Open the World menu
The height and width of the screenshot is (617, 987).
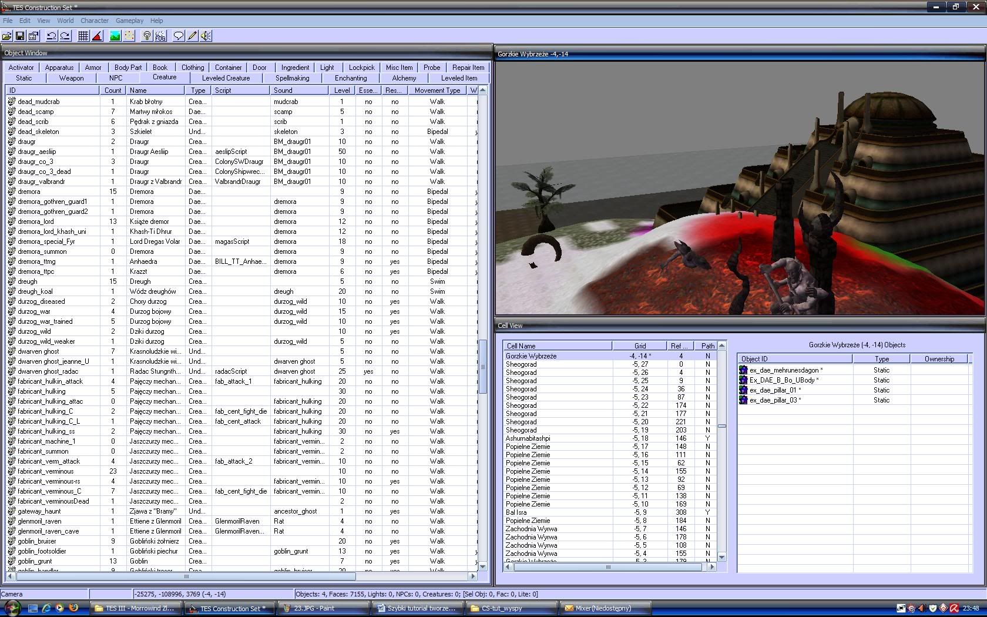65,21
